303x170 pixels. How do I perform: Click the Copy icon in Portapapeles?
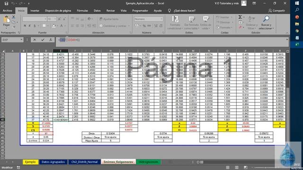click(x=14, y=22)
